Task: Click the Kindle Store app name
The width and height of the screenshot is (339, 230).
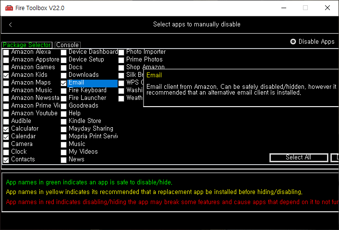Action: tap(85, 121)
